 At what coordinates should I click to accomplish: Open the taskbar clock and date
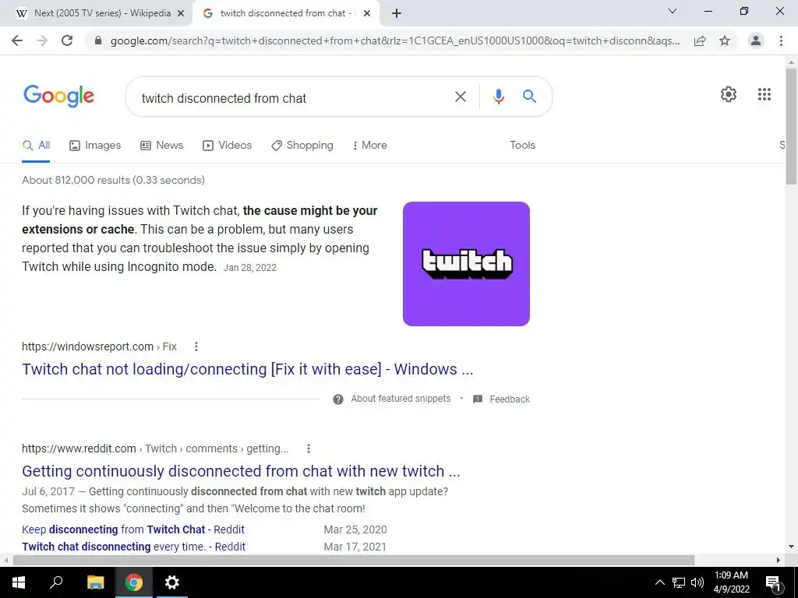[731, 582]
